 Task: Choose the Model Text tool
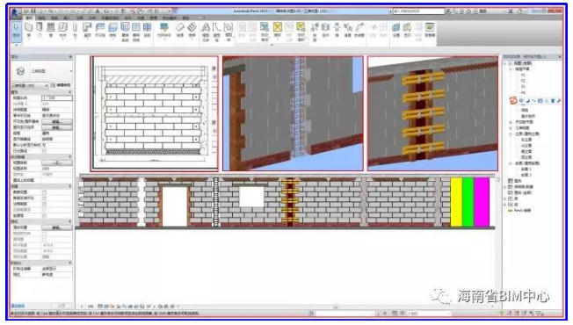tap(206, 32)
